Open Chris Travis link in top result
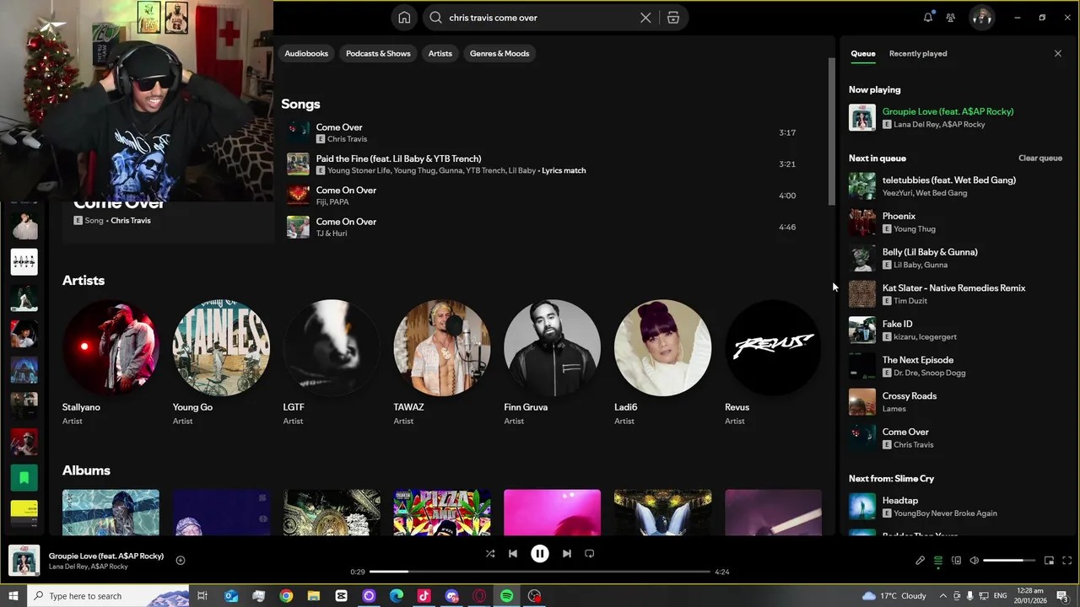 click(130, 221)
